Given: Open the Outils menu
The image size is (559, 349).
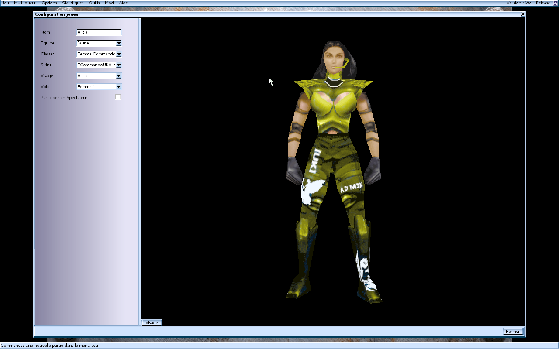Looking at the screenshot, I should [94, 3].
